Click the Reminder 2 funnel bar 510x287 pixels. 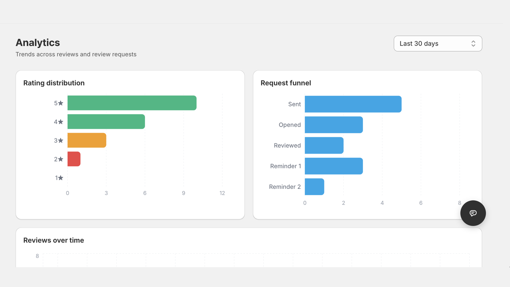(314, 187)
